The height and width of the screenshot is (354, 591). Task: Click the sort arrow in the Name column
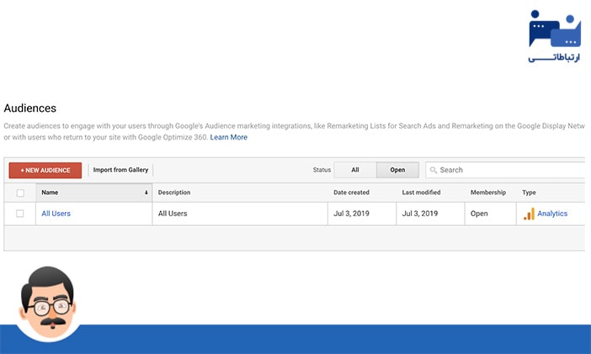tap(146, 193)
